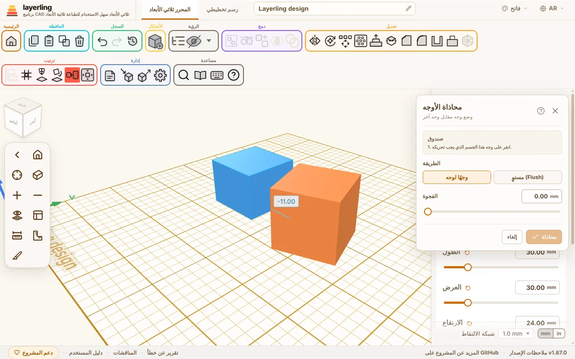Switch snap units to in
Screen dimensions: 575x359
click(559, 333)
